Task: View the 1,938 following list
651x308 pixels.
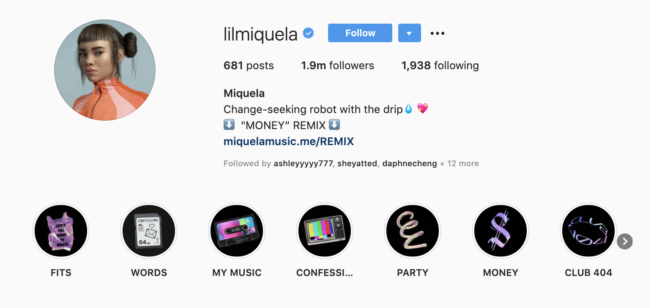Action: [x=440, y=66]
